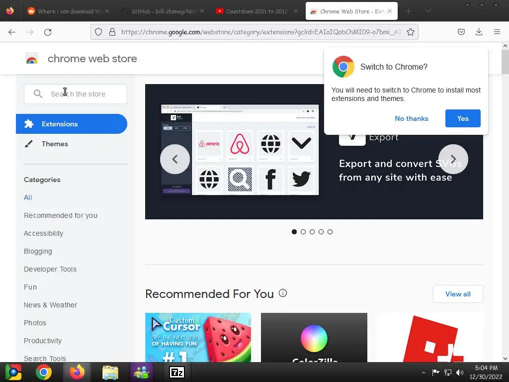
Task: Click Yes to switch to Chrome
Action: click(x=463, y=118)
